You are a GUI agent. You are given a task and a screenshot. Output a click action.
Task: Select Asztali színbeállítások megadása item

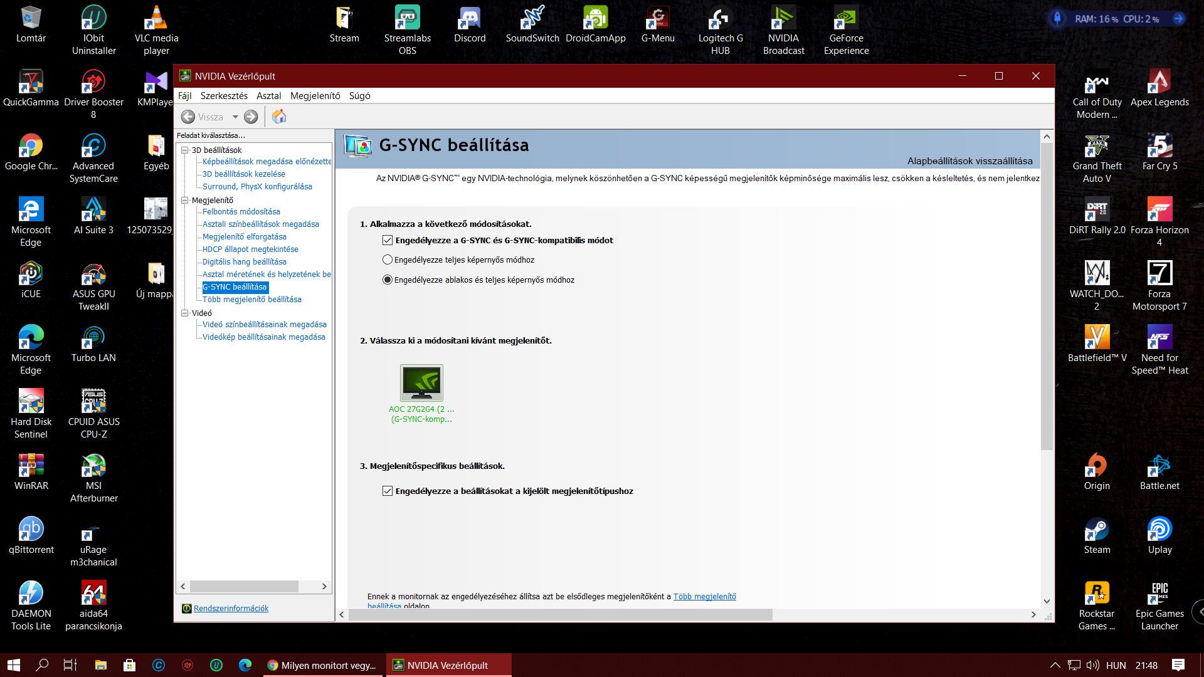tap(260, 224)
